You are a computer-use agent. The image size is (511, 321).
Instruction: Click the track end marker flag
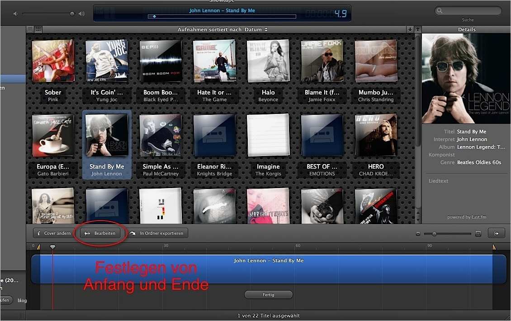(494, 247)
